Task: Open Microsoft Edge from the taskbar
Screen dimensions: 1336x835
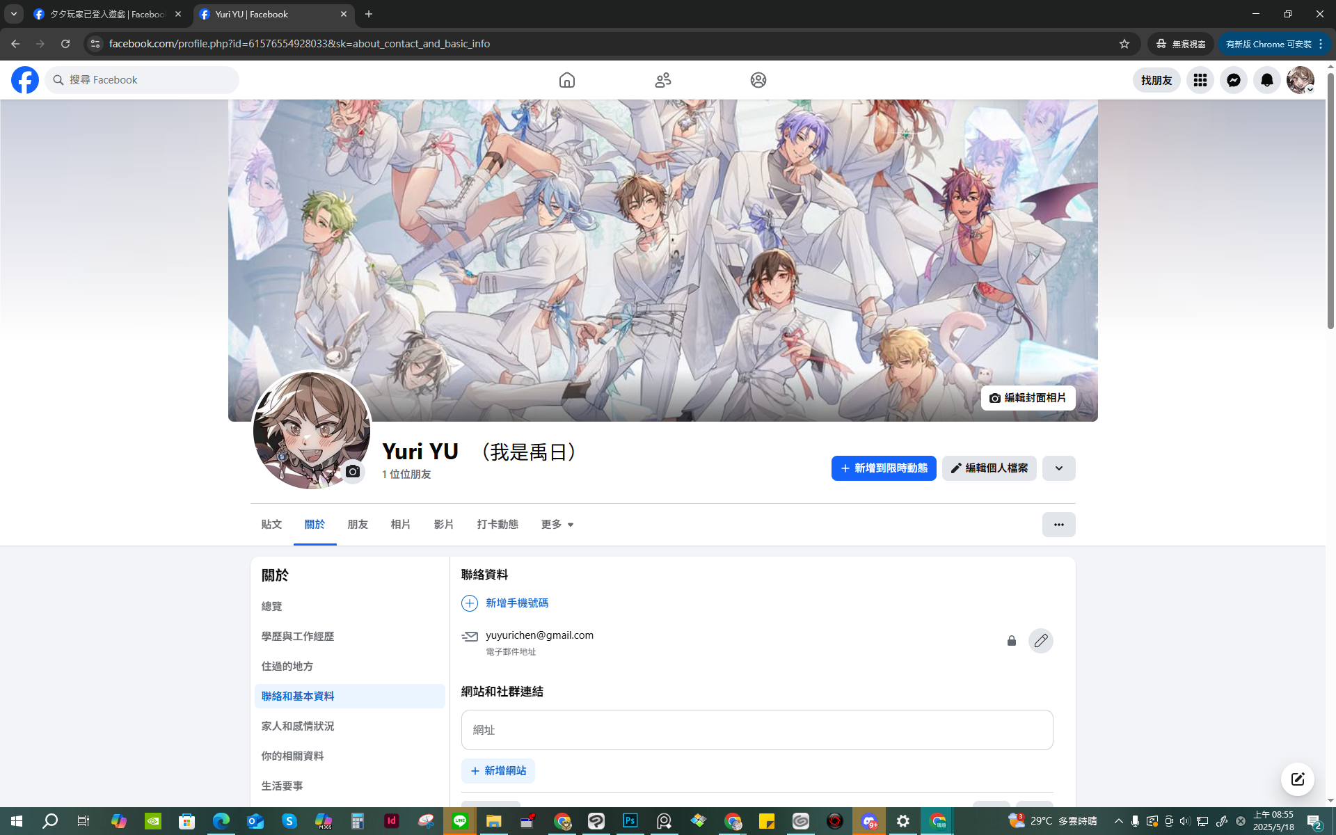Action: coord(221,821)
